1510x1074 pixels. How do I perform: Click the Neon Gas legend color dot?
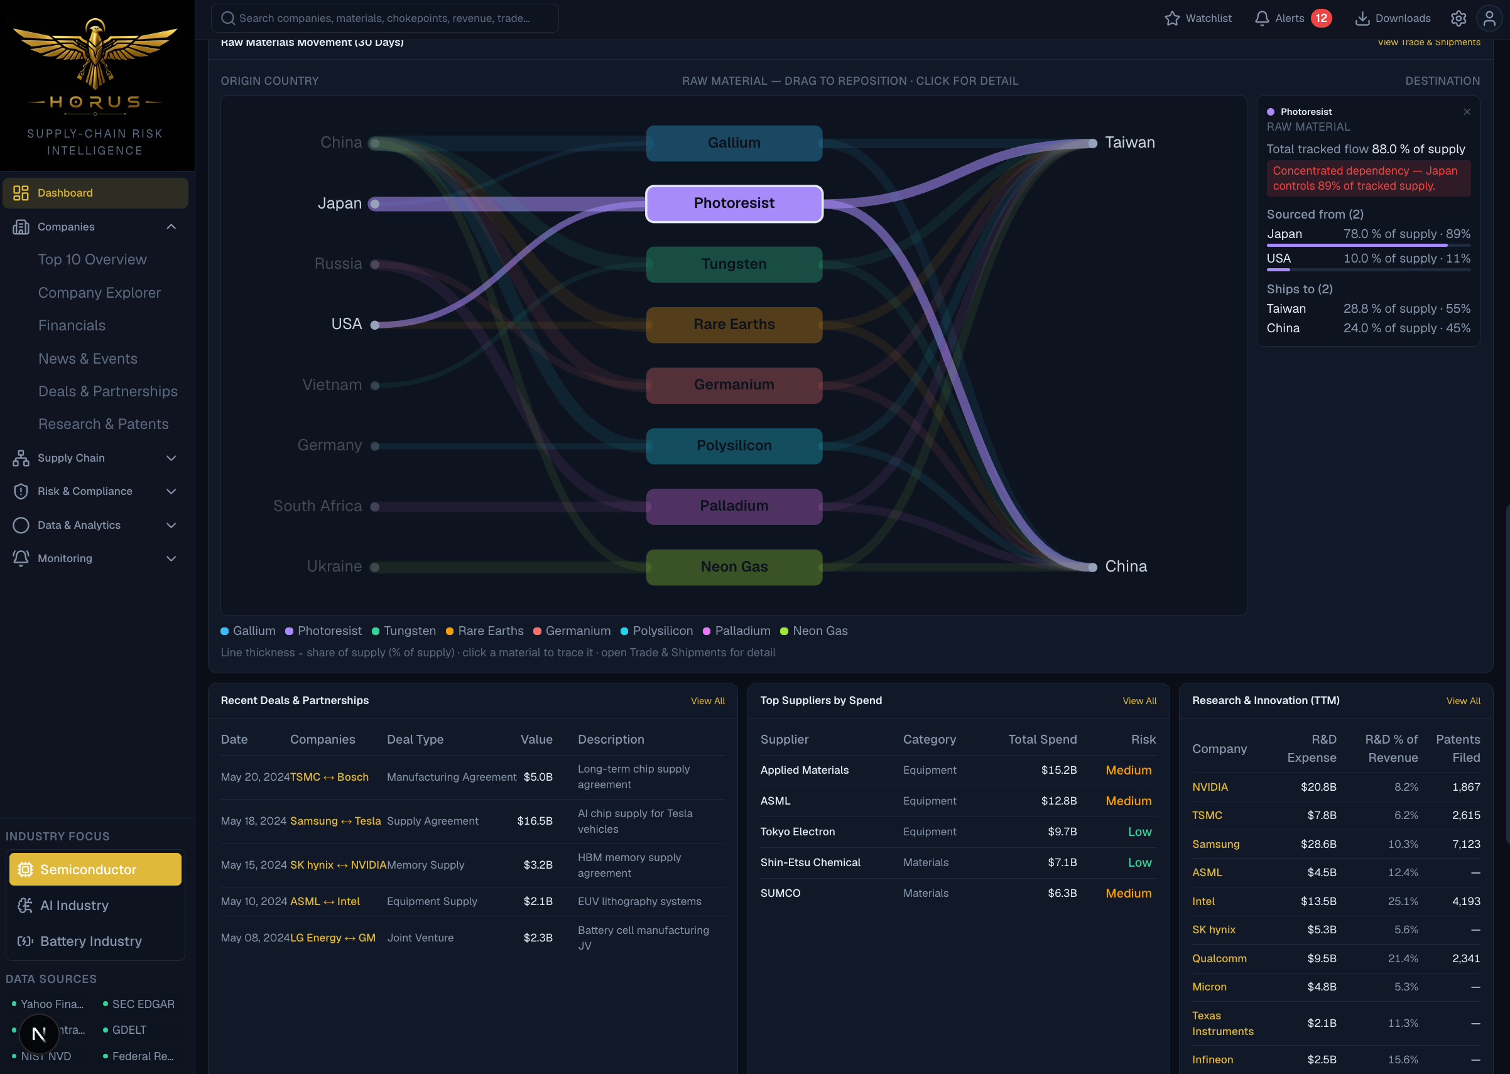click(x=785, y=632)
